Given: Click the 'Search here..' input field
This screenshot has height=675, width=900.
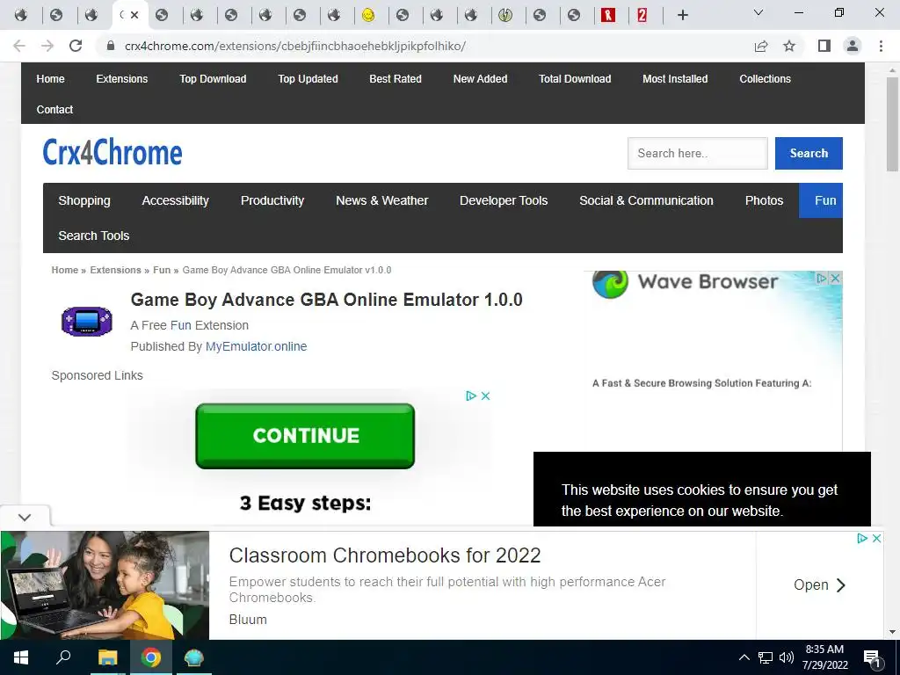Looking at the screenshot, I should point(697,153).
